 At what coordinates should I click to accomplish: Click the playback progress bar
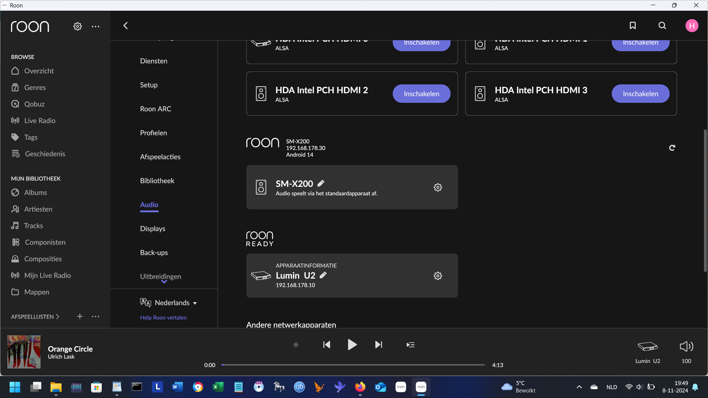point(353,365)
